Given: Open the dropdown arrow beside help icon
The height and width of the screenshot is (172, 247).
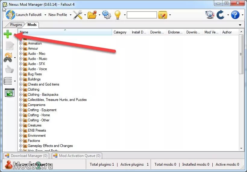Looking at the screenshot, I should click(x=242, y=15).
